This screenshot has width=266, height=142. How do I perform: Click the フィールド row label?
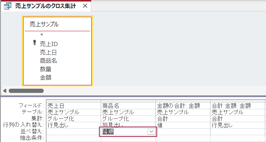[31, 105]
